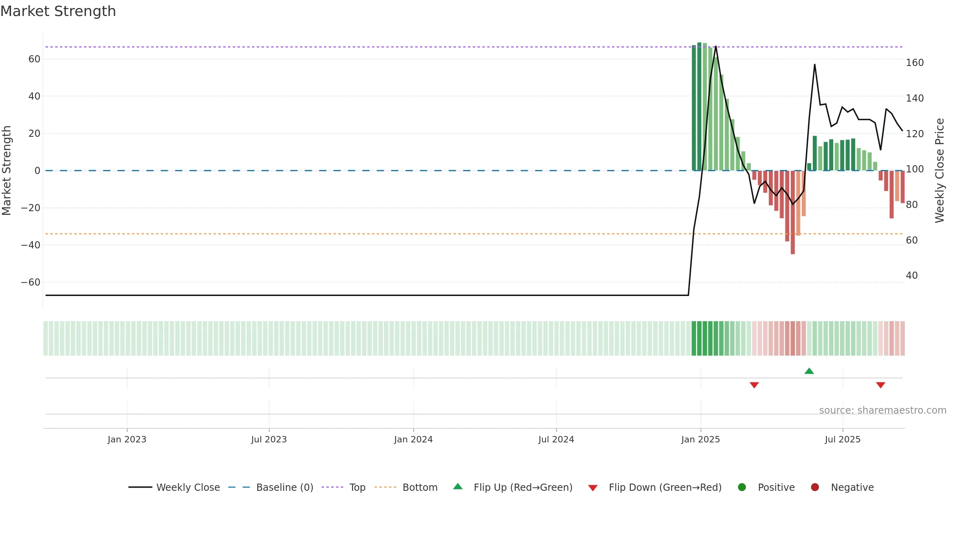Click the dark red heat-strip segment

pyautogui.click(x=793, y=338)
